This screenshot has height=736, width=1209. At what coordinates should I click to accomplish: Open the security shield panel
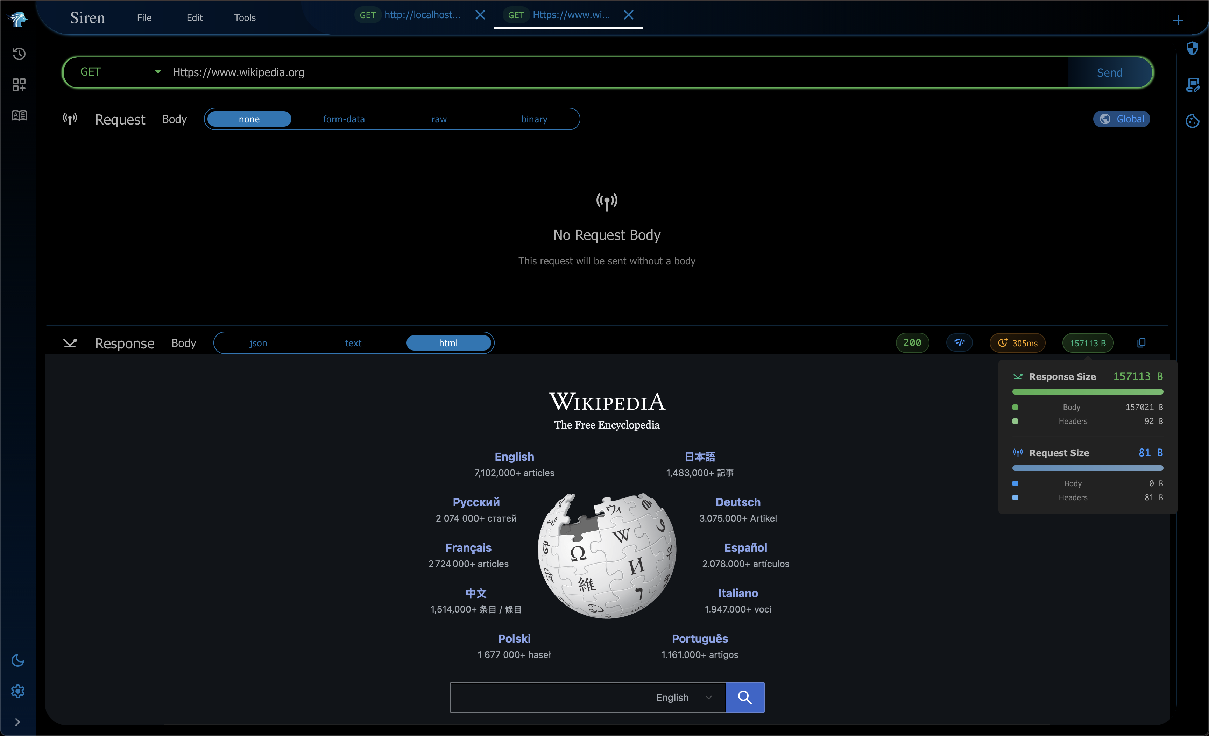click(x=1193, y=48)
